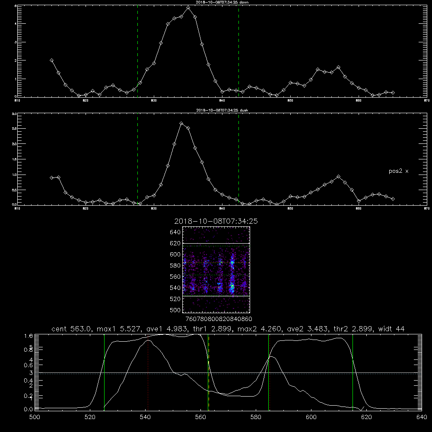432x432 pixels.
Task: Click bottom plot x-axis label 580
Action: (256, 417)
